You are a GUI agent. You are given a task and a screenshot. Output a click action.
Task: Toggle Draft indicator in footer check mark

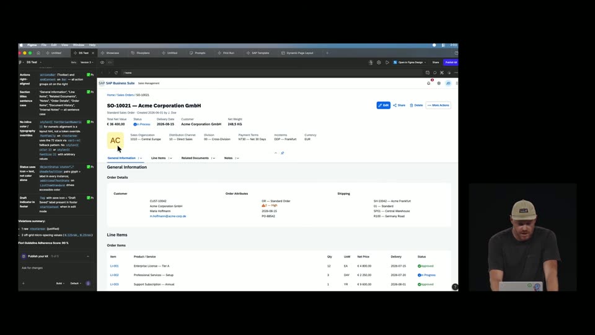pos(89,198)
